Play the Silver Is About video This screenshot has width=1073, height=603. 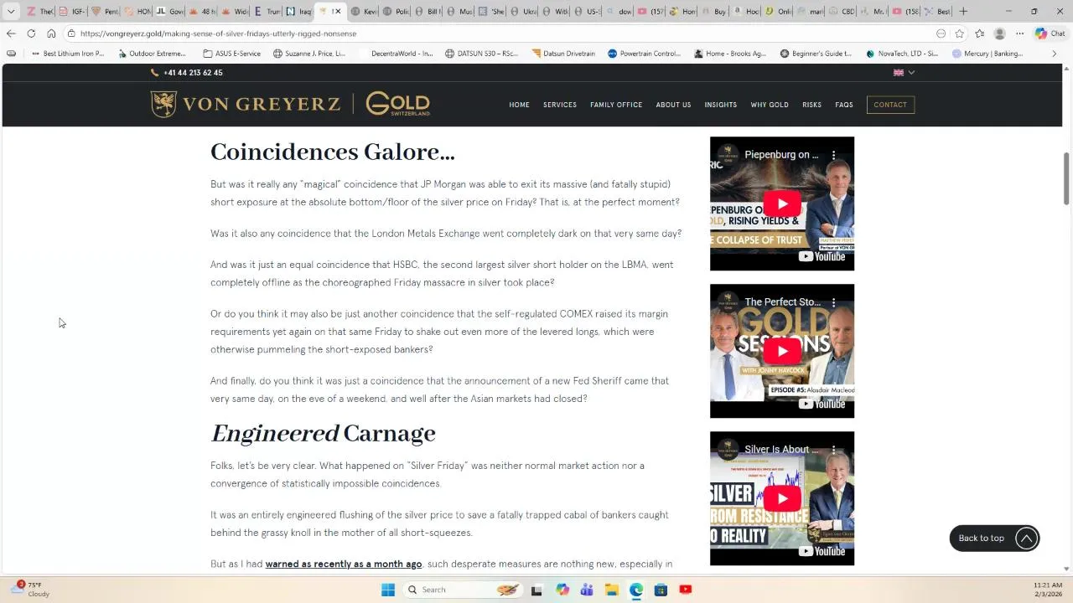click(x=782, y=498)
